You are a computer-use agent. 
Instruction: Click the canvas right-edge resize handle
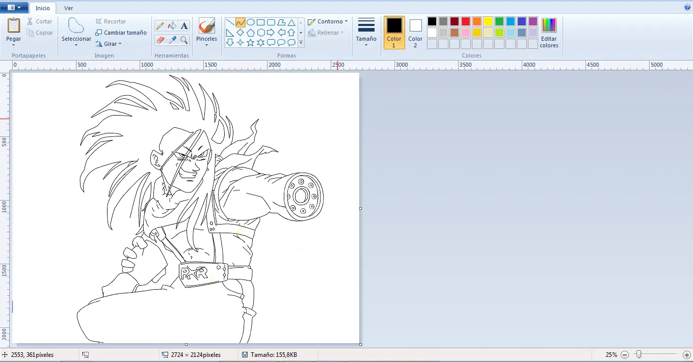(361, 208)
